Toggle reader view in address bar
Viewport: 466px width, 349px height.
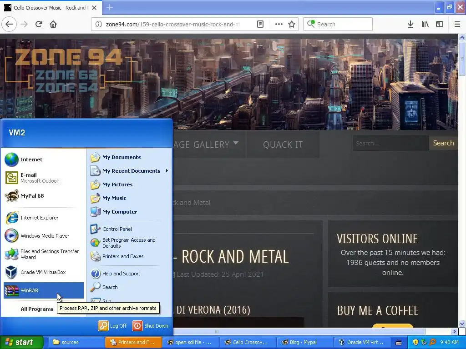pos(260,25)
